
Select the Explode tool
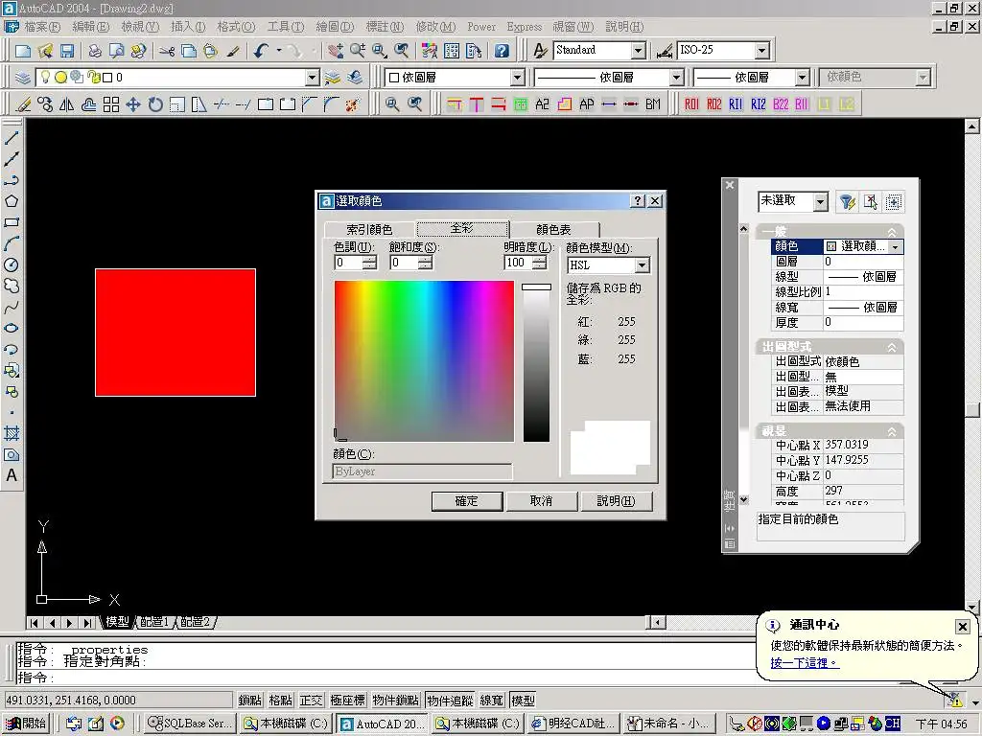(x=353, y=104)
